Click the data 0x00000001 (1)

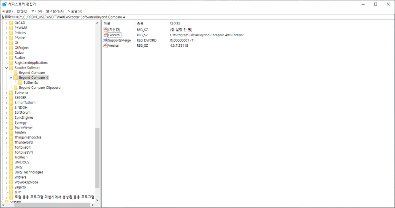point(182,40)
